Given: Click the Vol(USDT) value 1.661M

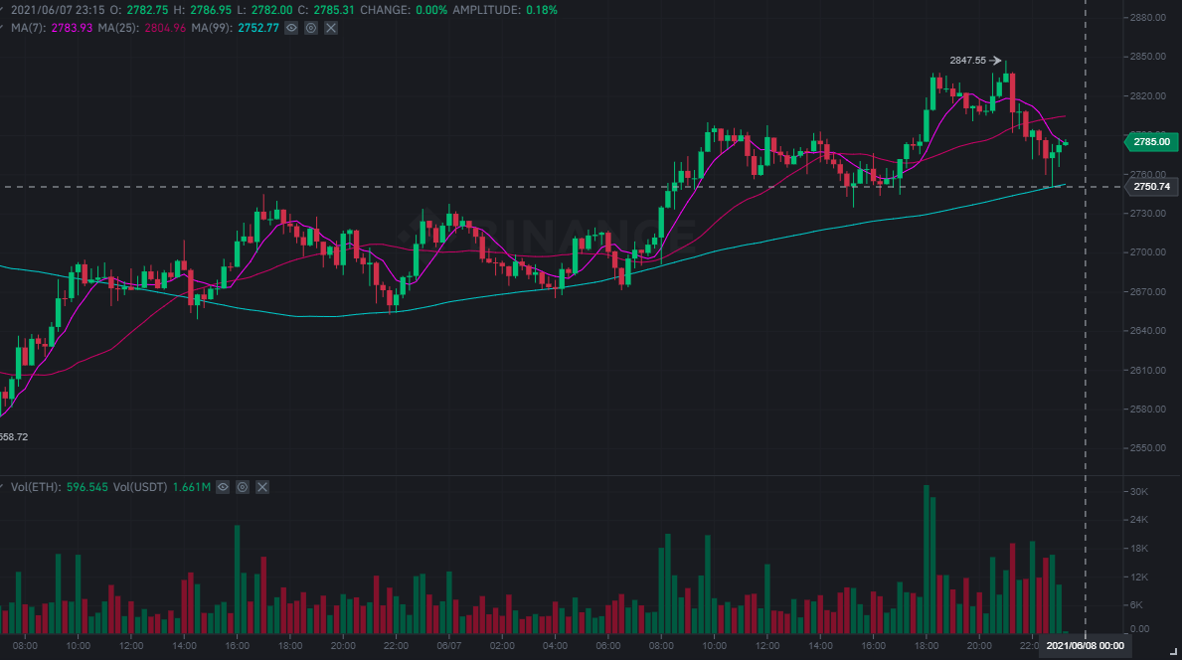Looking at the screenshot, I should click(192, 487).
